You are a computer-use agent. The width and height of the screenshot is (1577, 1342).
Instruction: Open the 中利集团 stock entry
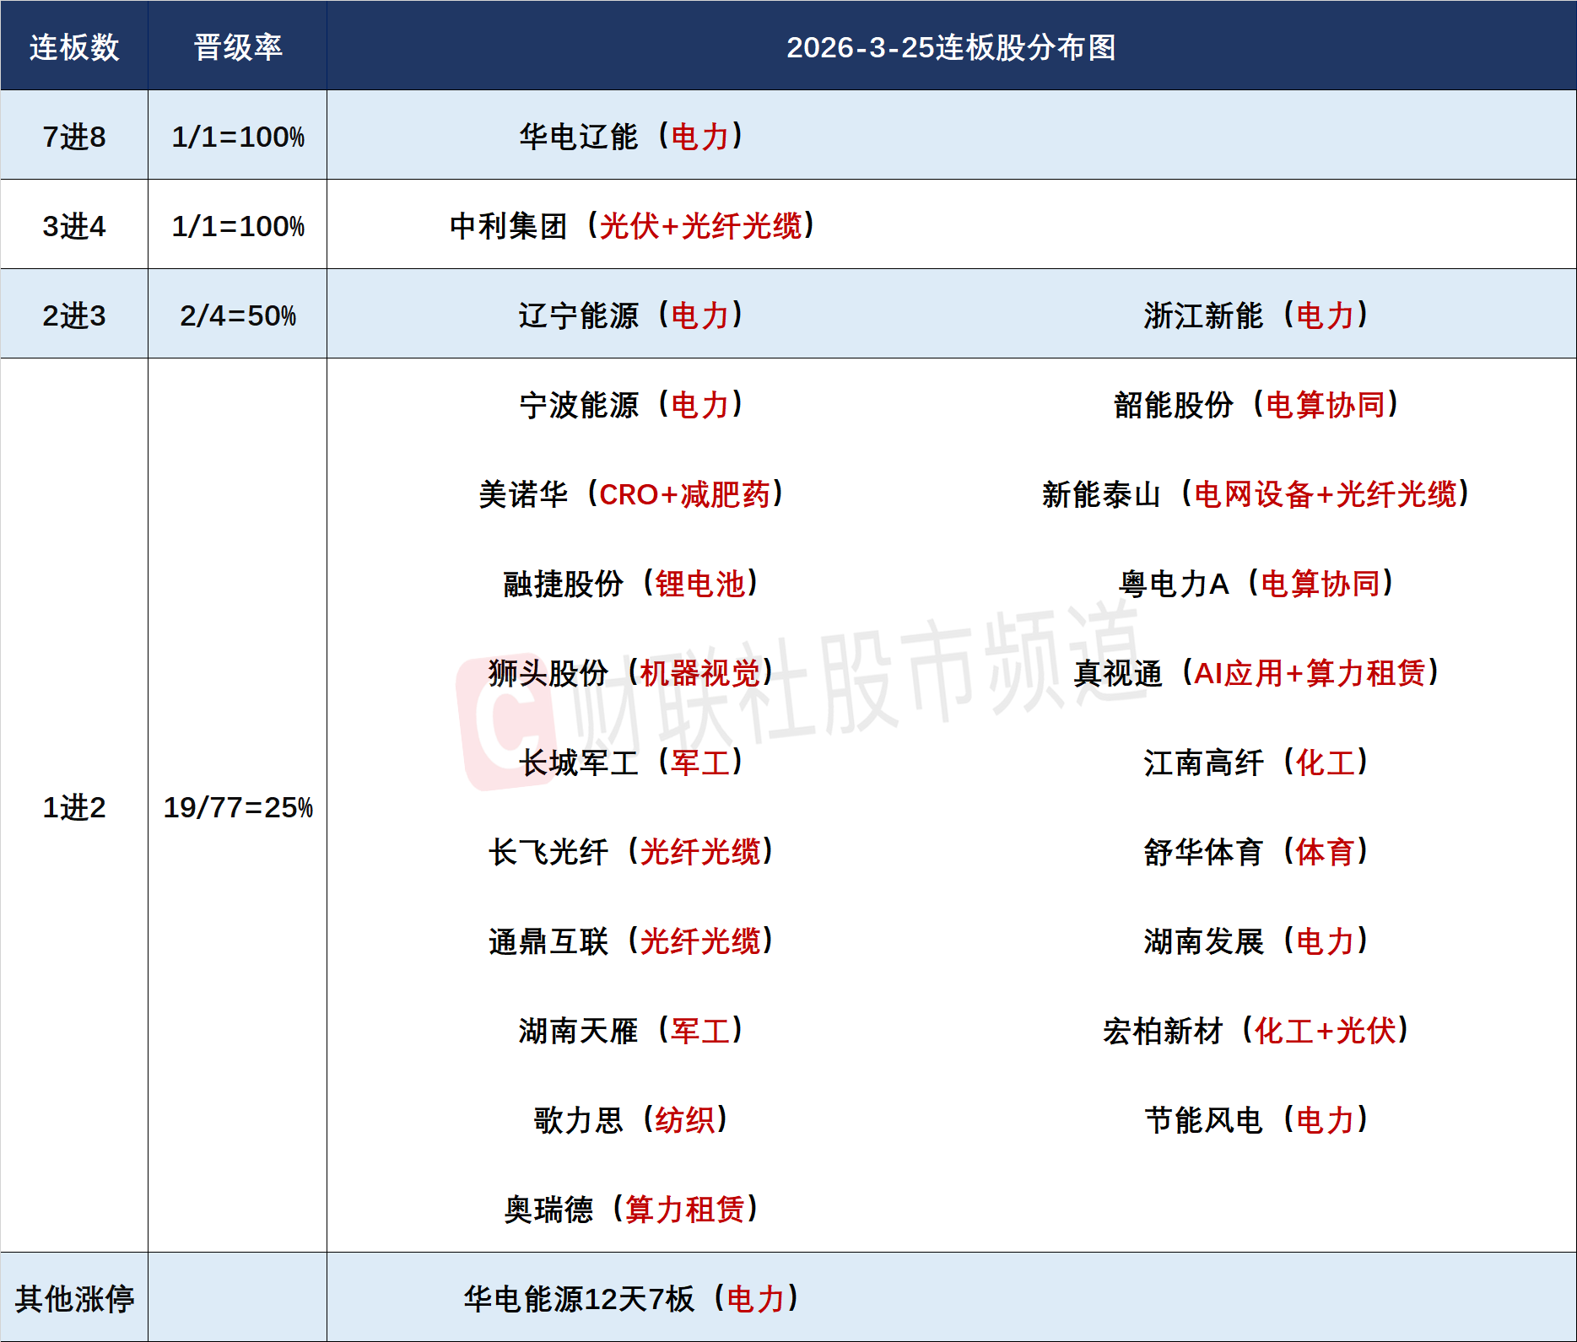tap(631, 226)
